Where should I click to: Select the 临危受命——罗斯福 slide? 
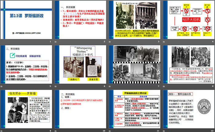click(x=26, y=108)
